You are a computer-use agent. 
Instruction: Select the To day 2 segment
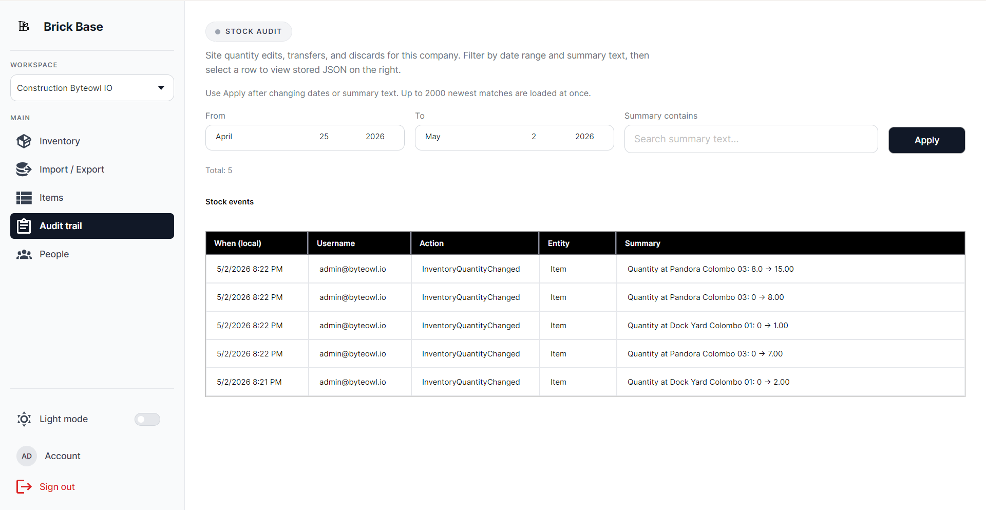coord(534,137)
